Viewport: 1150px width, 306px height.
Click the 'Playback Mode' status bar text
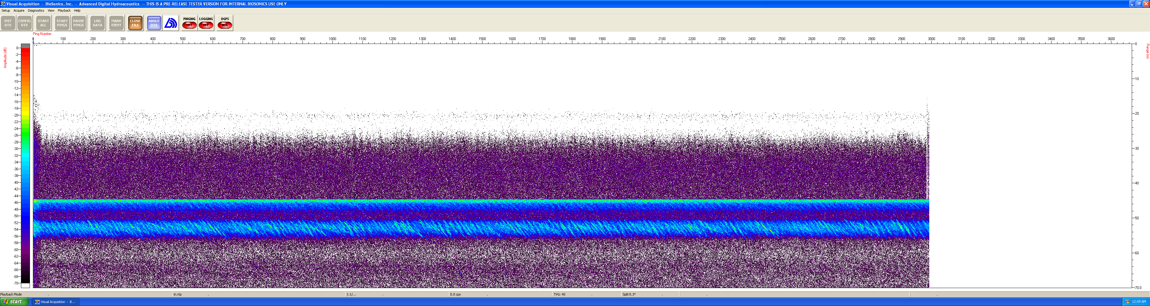pyautogui.click(x=11, y=294)
